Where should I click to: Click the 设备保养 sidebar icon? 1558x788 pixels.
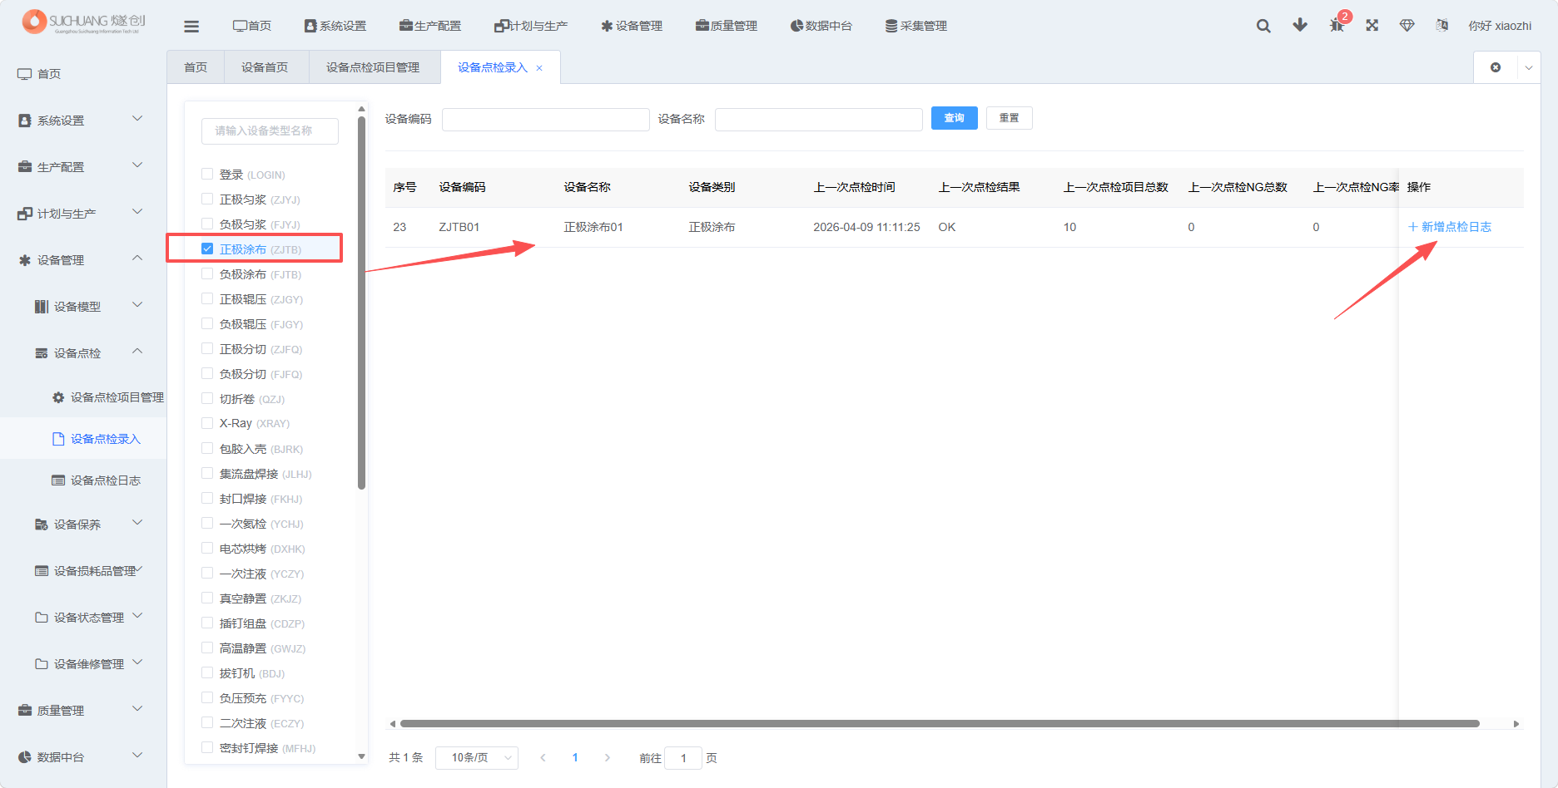tap(42, 525)
